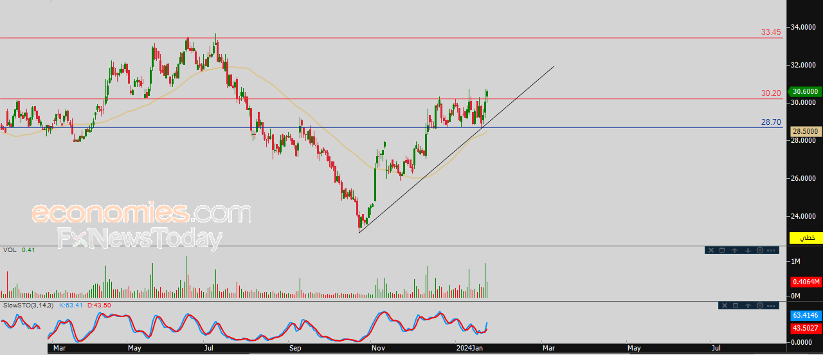Open more options for VOL panel
Image resolution: width=823 pixels, height=355 pixels.
(771, 250)
